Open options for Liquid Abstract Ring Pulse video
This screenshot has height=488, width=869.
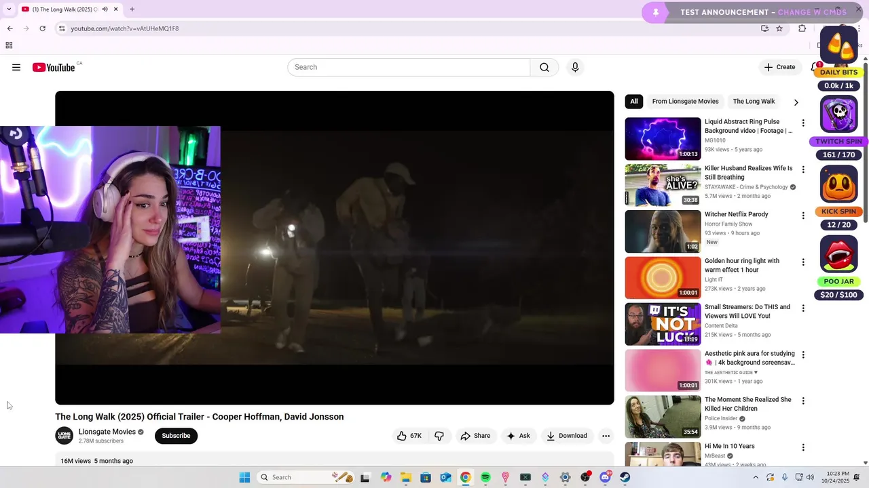pyautogui.click(x=803, y=123)
